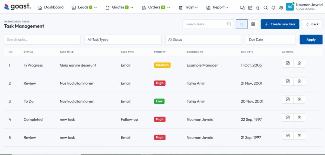
Task: Go to Dashboard in the navbar
Action: click(51, 8)
